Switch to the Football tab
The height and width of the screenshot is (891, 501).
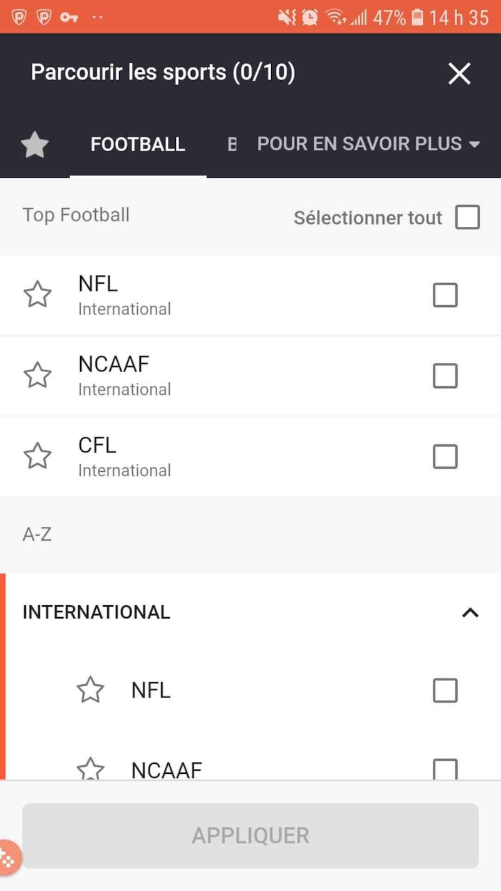pyautogui.click(x=138, y=145)
